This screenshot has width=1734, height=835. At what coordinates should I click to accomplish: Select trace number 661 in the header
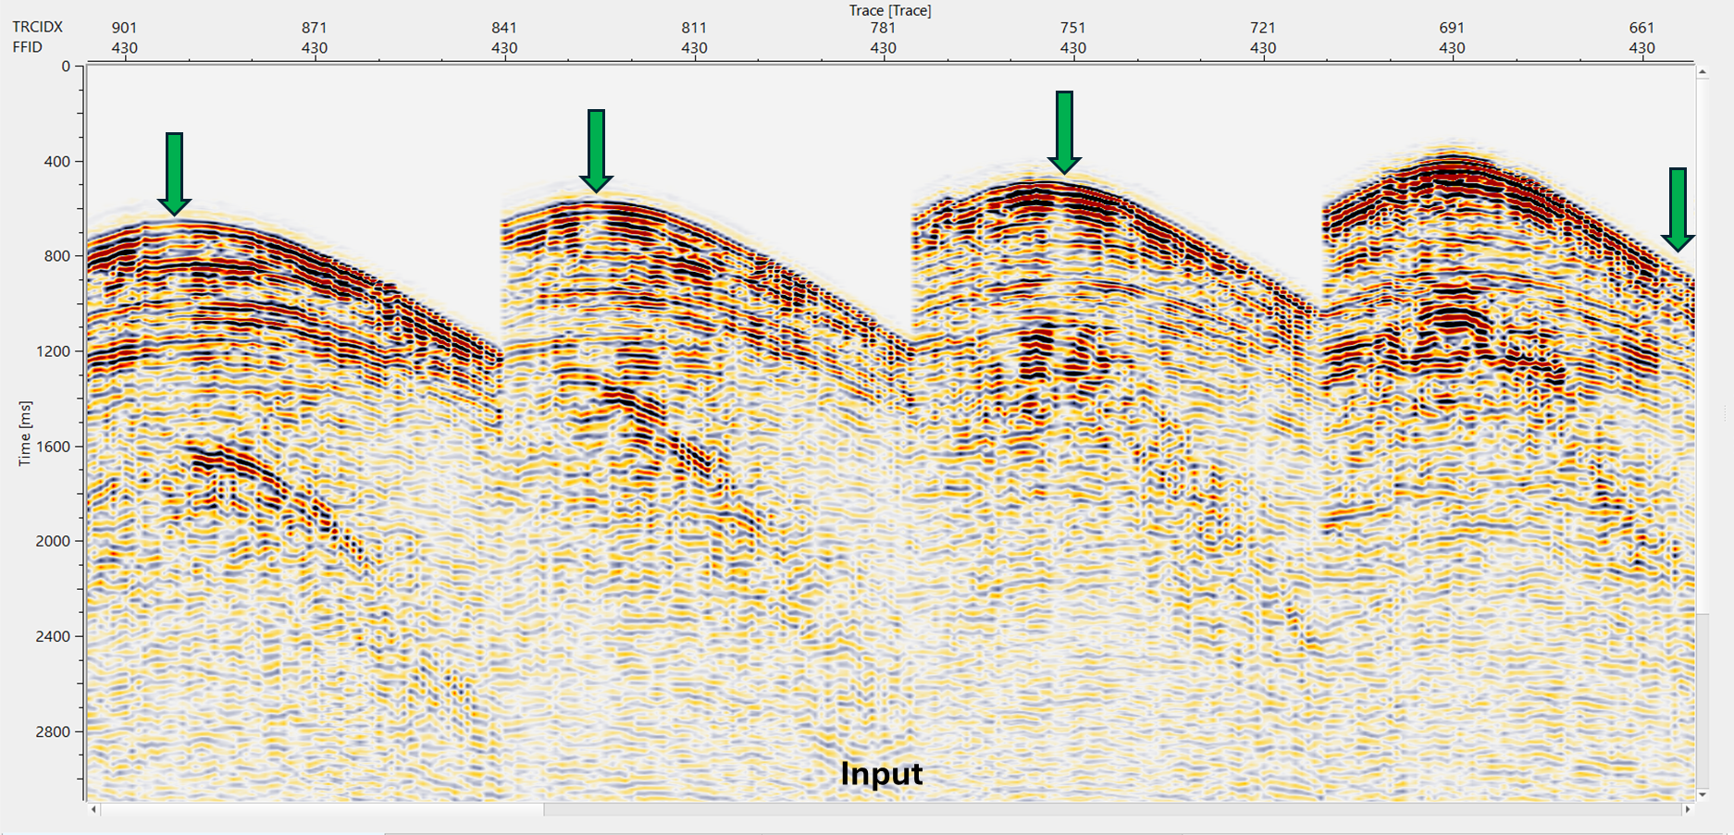(x=1642, y=27)
